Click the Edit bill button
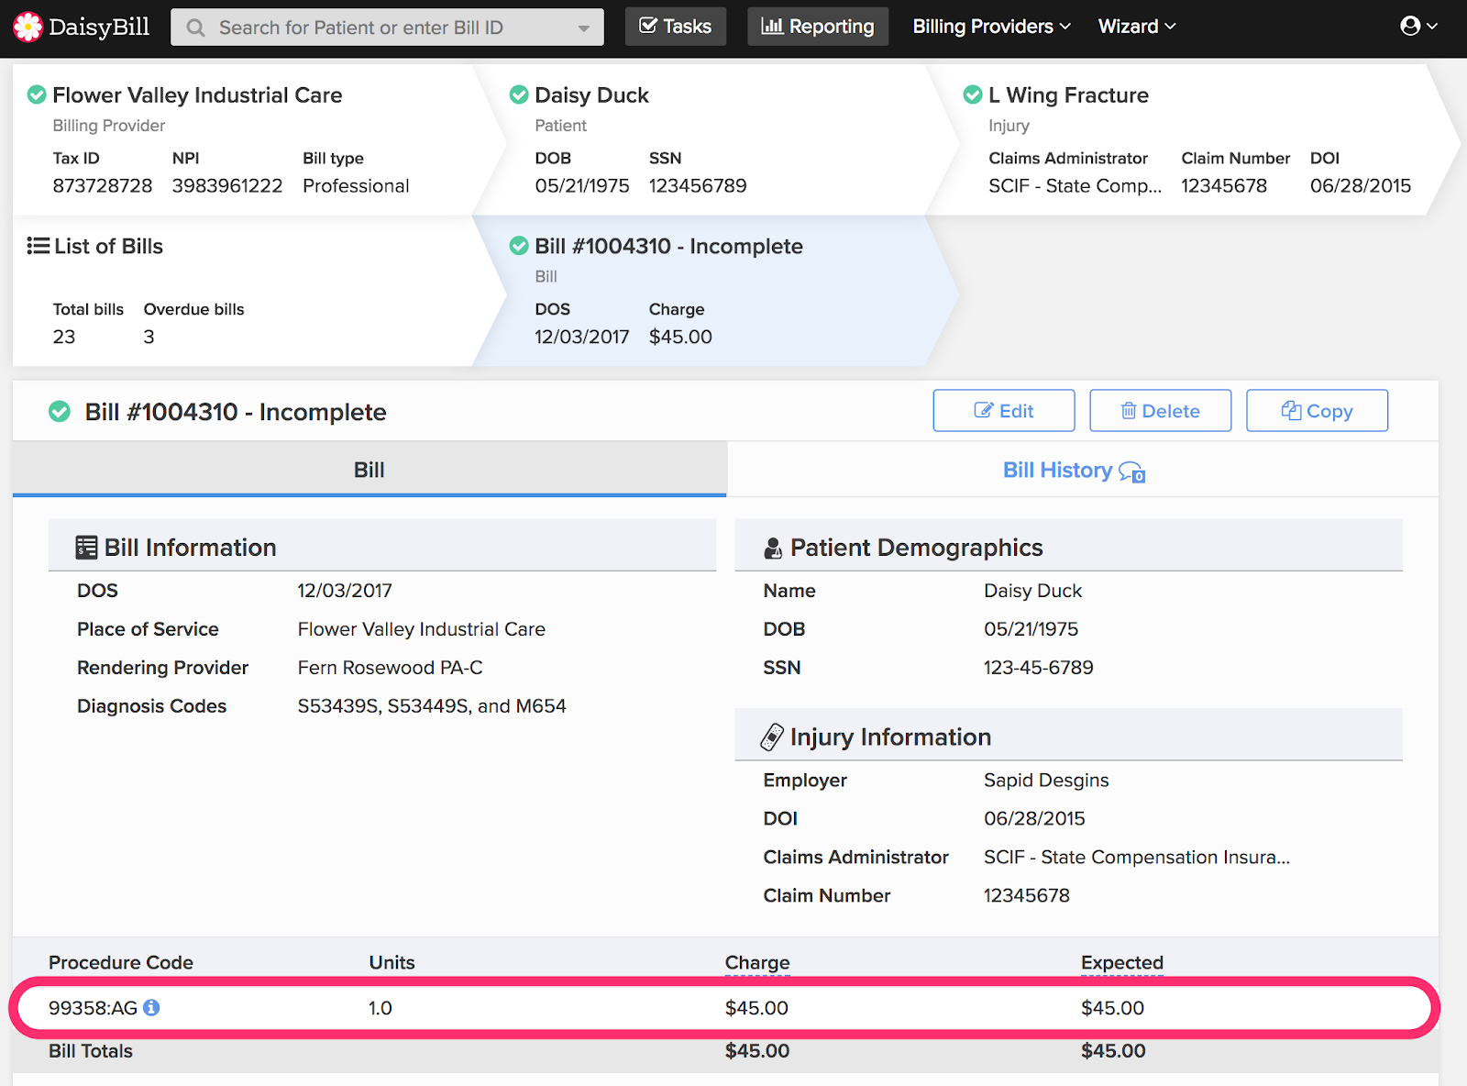This screenshot has width=1467, height=1086. (1004, 411)
